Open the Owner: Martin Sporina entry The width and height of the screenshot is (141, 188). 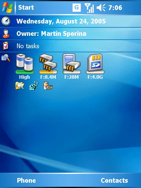click(70, 33)
